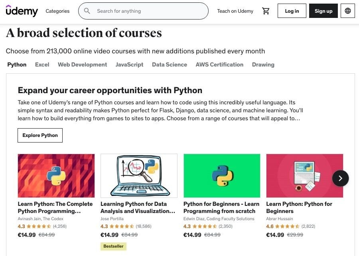Click the Explore Python button

coord(40,135)
